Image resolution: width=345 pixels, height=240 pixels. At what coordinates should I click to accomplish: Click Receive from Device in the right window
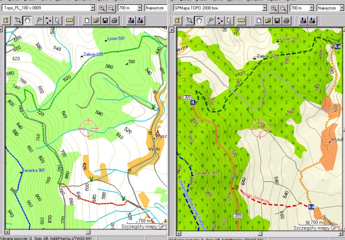point(312,21)
